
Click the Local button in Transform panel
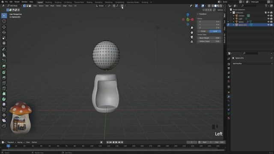point(215,31)
